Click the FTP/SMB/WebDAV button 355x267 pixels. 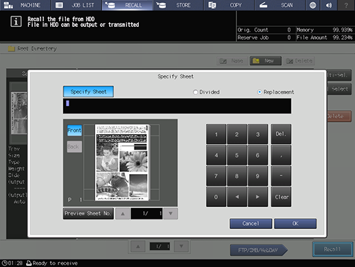click(258, 250)
